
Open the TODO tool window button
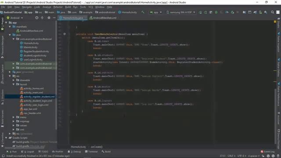[43, 151]
